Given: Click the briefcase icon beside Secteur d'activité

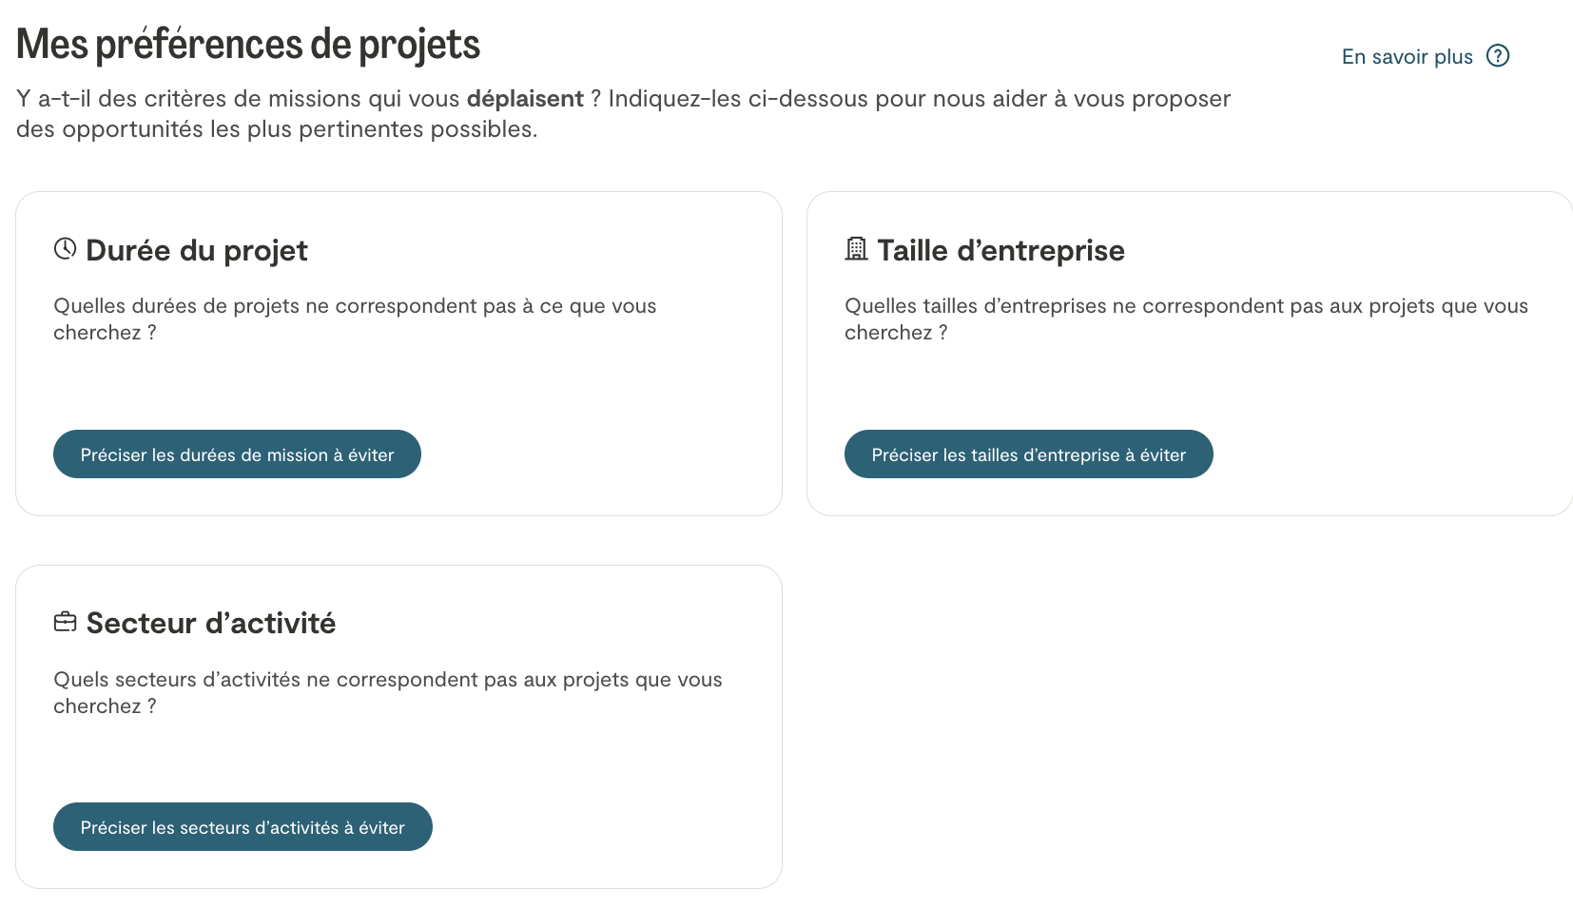Looking at the screenshot, I should 65,623.
